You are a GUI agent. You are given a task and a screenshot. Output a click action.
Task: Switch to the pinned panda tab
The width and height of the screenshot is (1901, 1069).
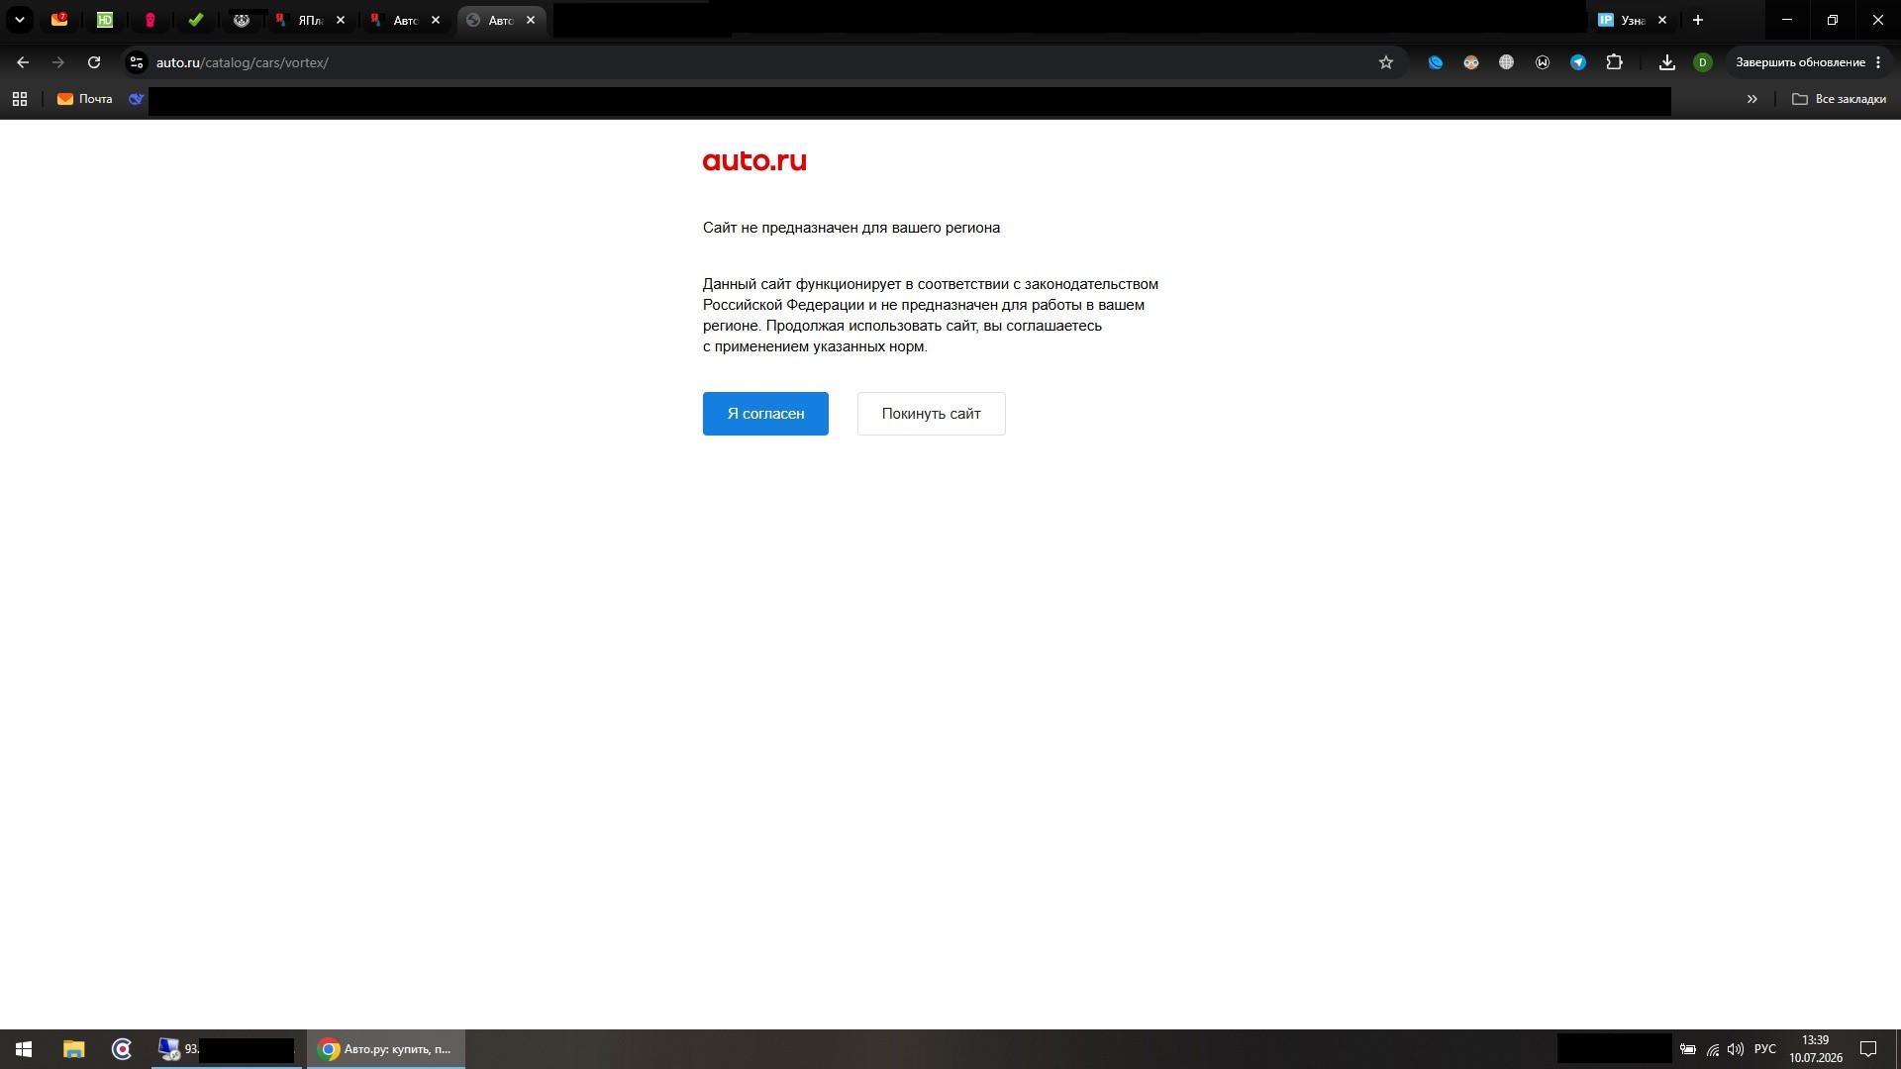(x=242, y=20)
